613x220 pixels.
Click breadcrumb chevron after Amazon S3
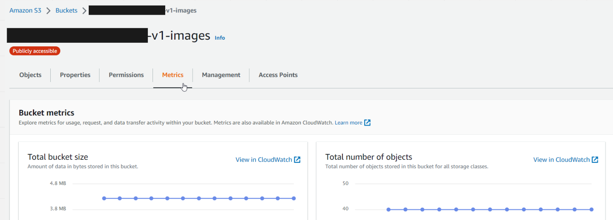click(x=48, y=11)
